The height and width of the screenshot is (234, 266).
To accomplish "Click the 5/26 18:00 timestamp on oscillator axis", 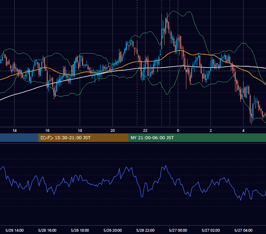I will point(80,230).
